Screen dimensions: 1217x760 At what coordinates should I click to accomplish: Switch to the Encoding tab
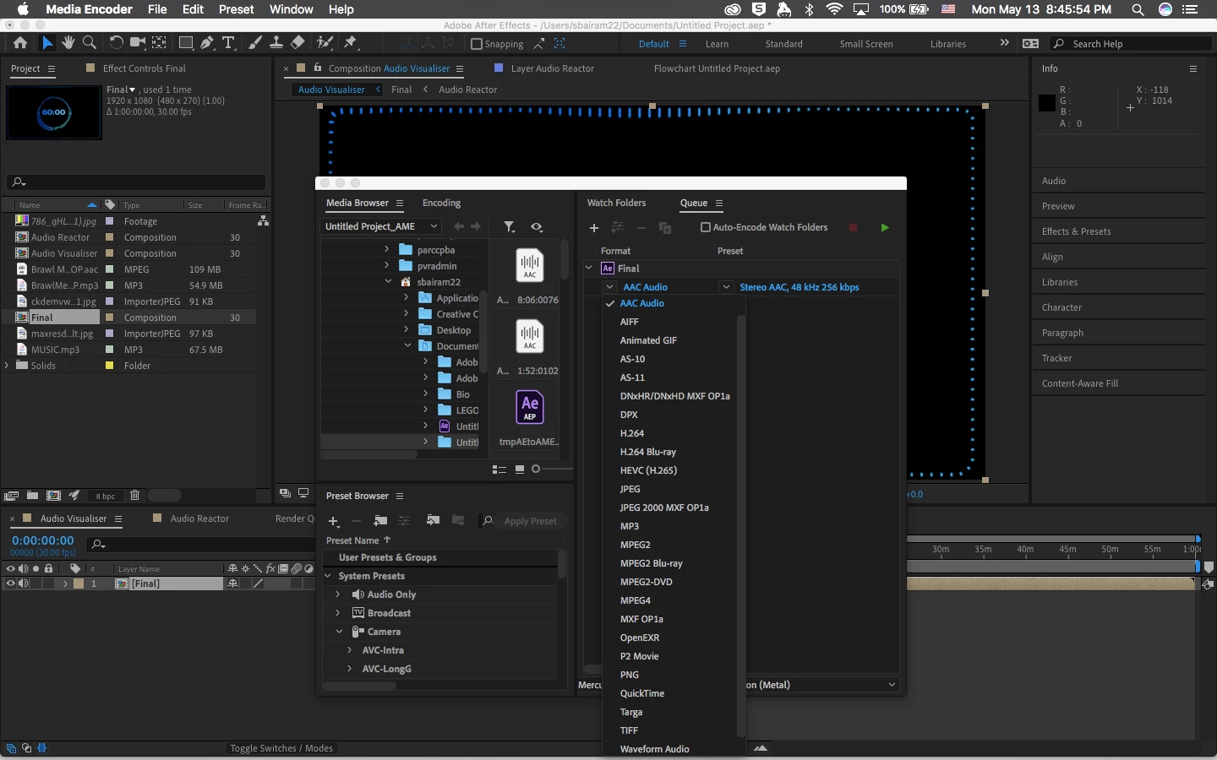click(441, 203)
